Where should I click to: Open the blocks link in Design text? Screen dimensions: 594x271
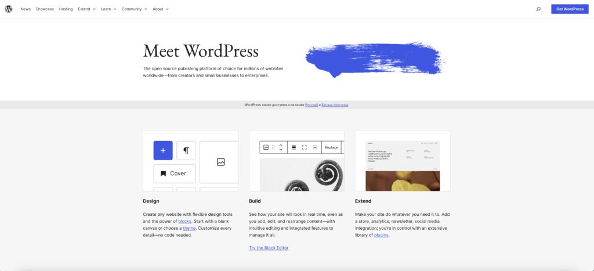point(185,221)
